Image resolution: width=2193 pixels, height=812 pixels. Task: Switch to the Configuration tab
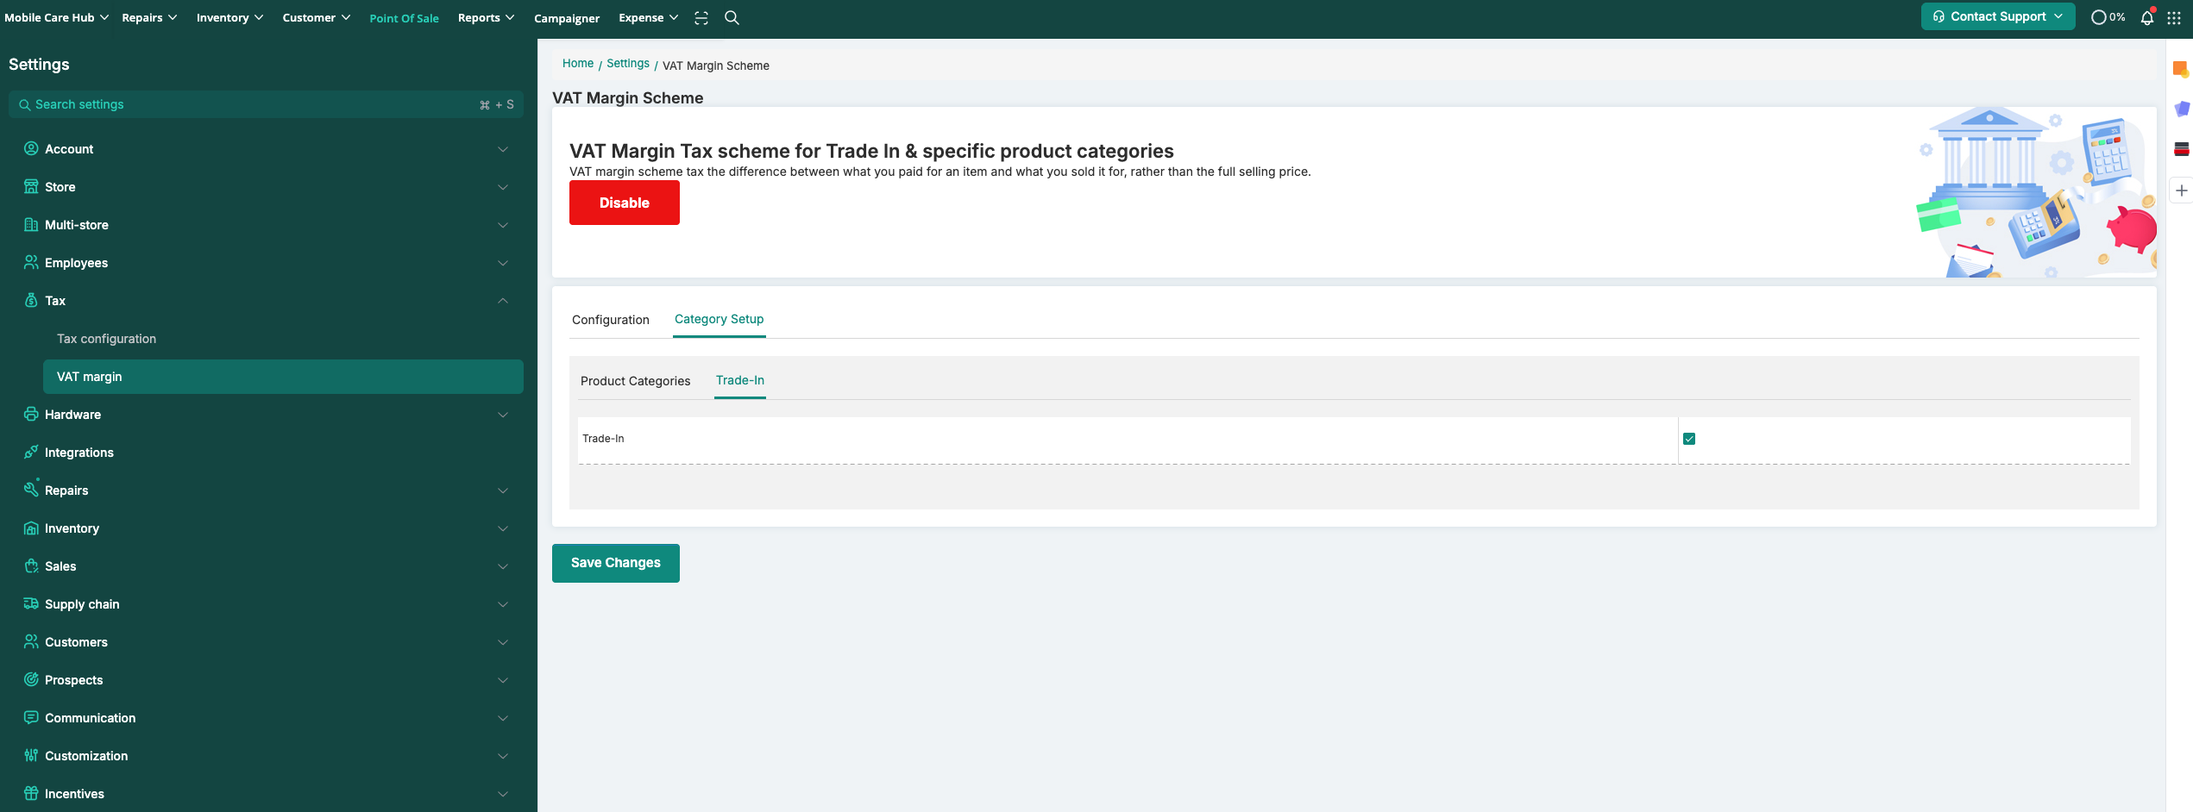(610, 320)
